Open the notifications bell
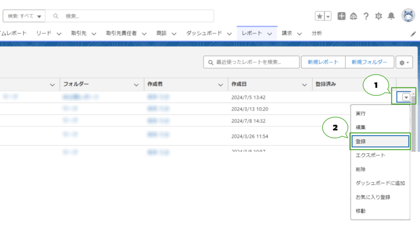This screenshot has width=420, height=236. click(x=391, y=16)
